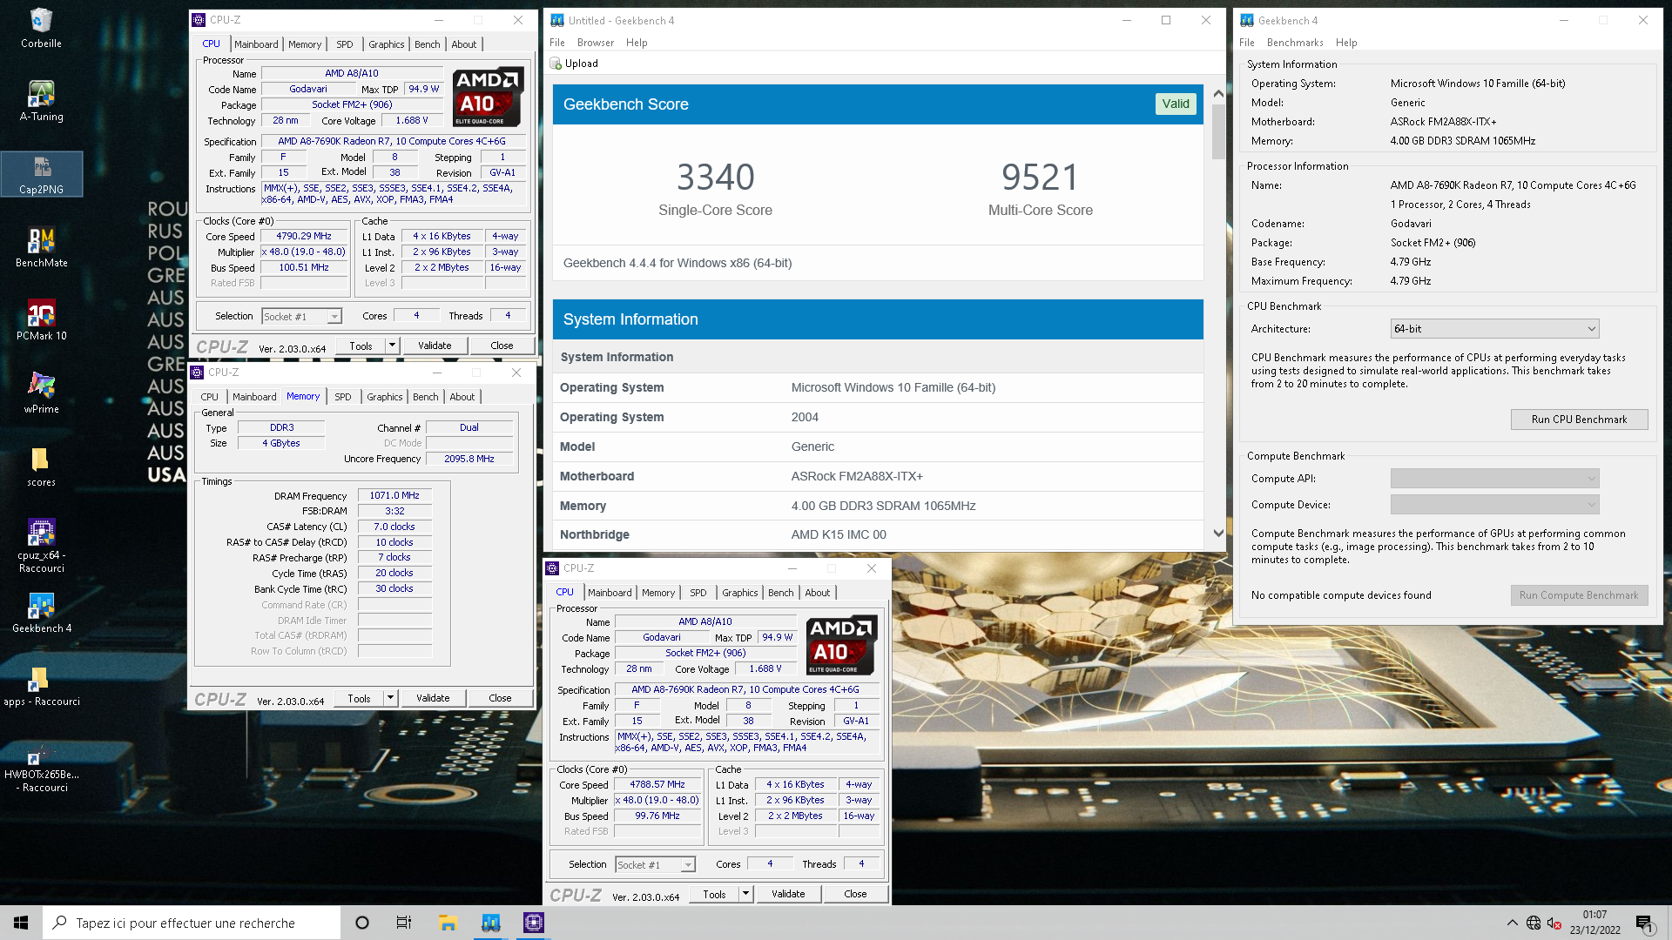The height and width of the screenshot is (940, 1672).
Task: Open network globe icon in tray
Action: click(1534, 923)
